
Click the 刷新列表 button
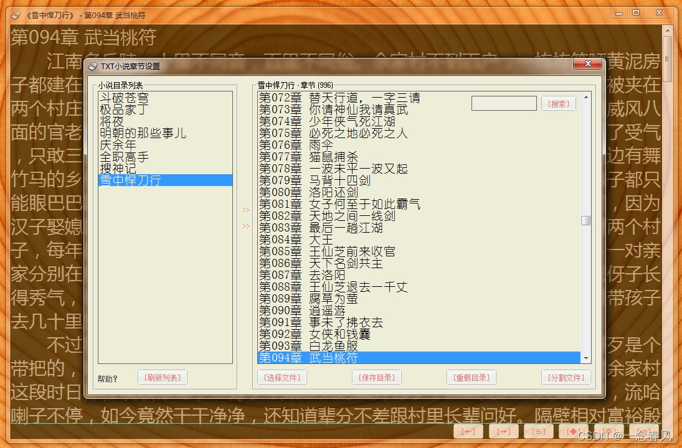point(162,378)
